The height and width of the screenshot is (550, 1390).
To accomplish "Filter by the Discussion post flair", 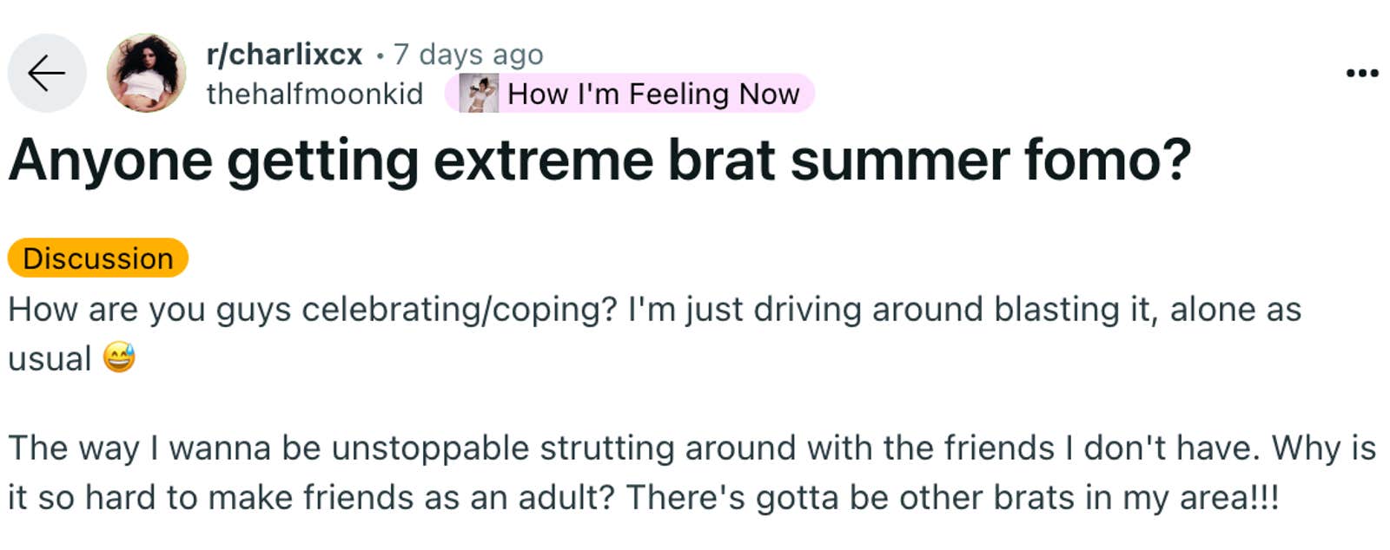I will point(98,259).
